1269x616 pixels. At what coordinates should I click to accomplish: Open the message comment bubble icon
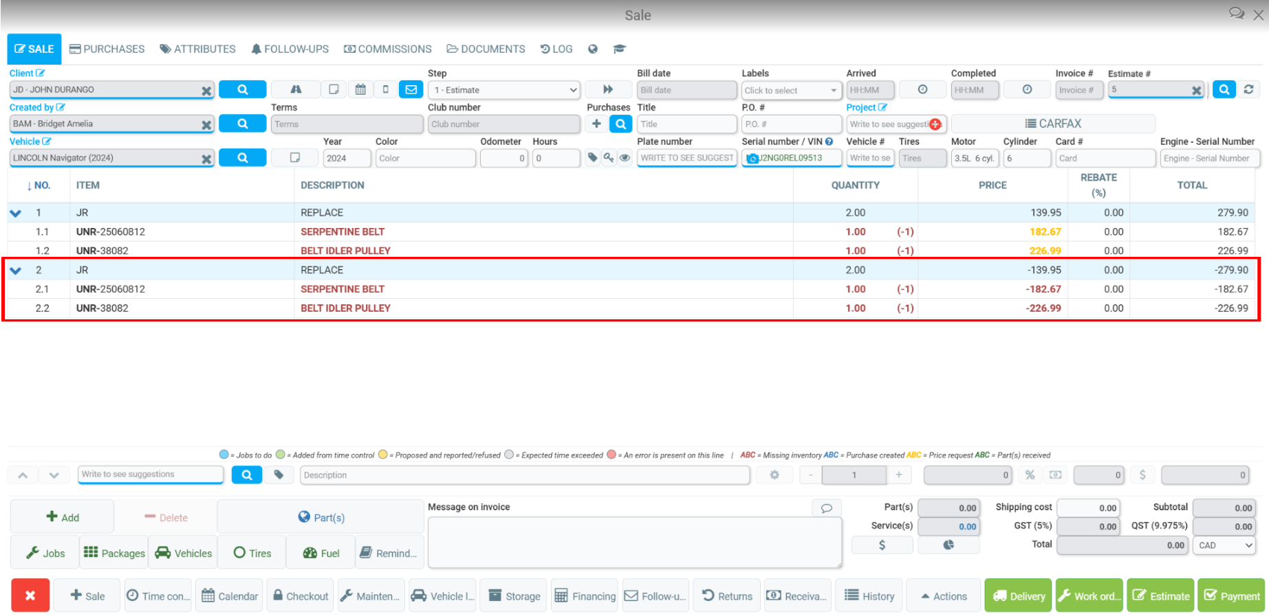coord(827,508)
